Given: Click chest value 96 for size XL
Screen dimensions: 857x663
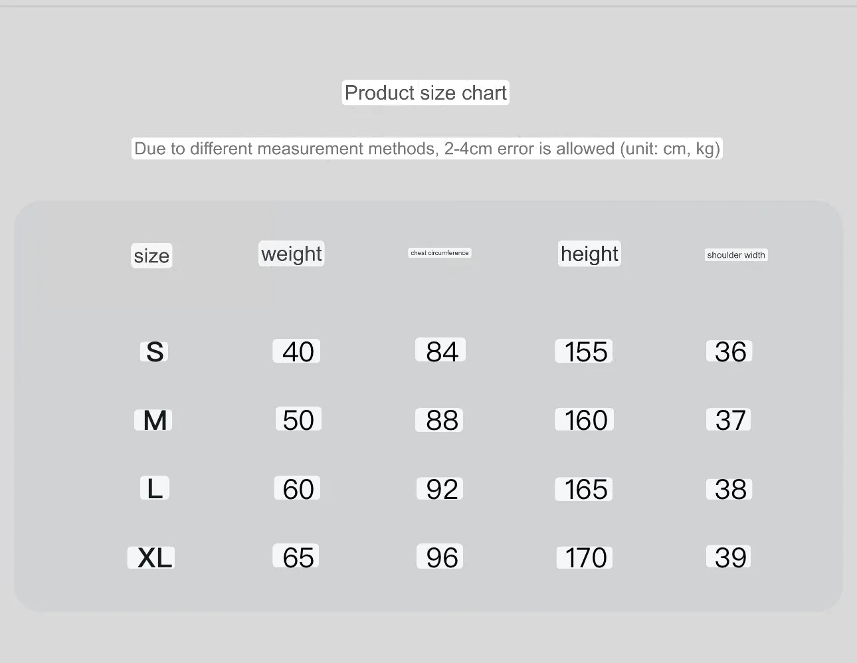Looking at the screenshot, I should tap(440, 557).
